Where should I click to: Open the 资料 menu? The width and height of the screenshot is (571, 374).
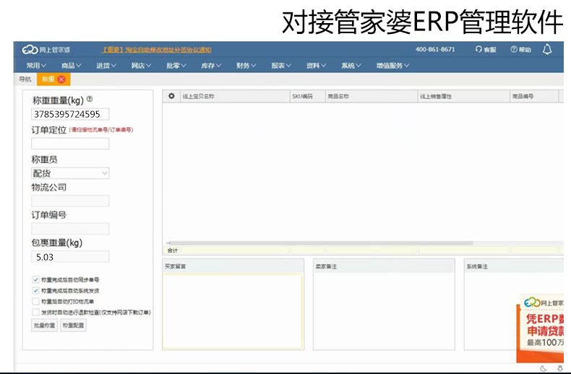coord(316,66)
